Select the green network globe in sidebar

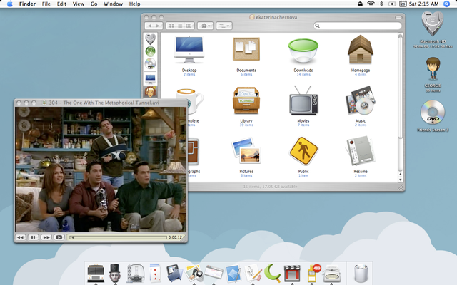tap(151, 51)
